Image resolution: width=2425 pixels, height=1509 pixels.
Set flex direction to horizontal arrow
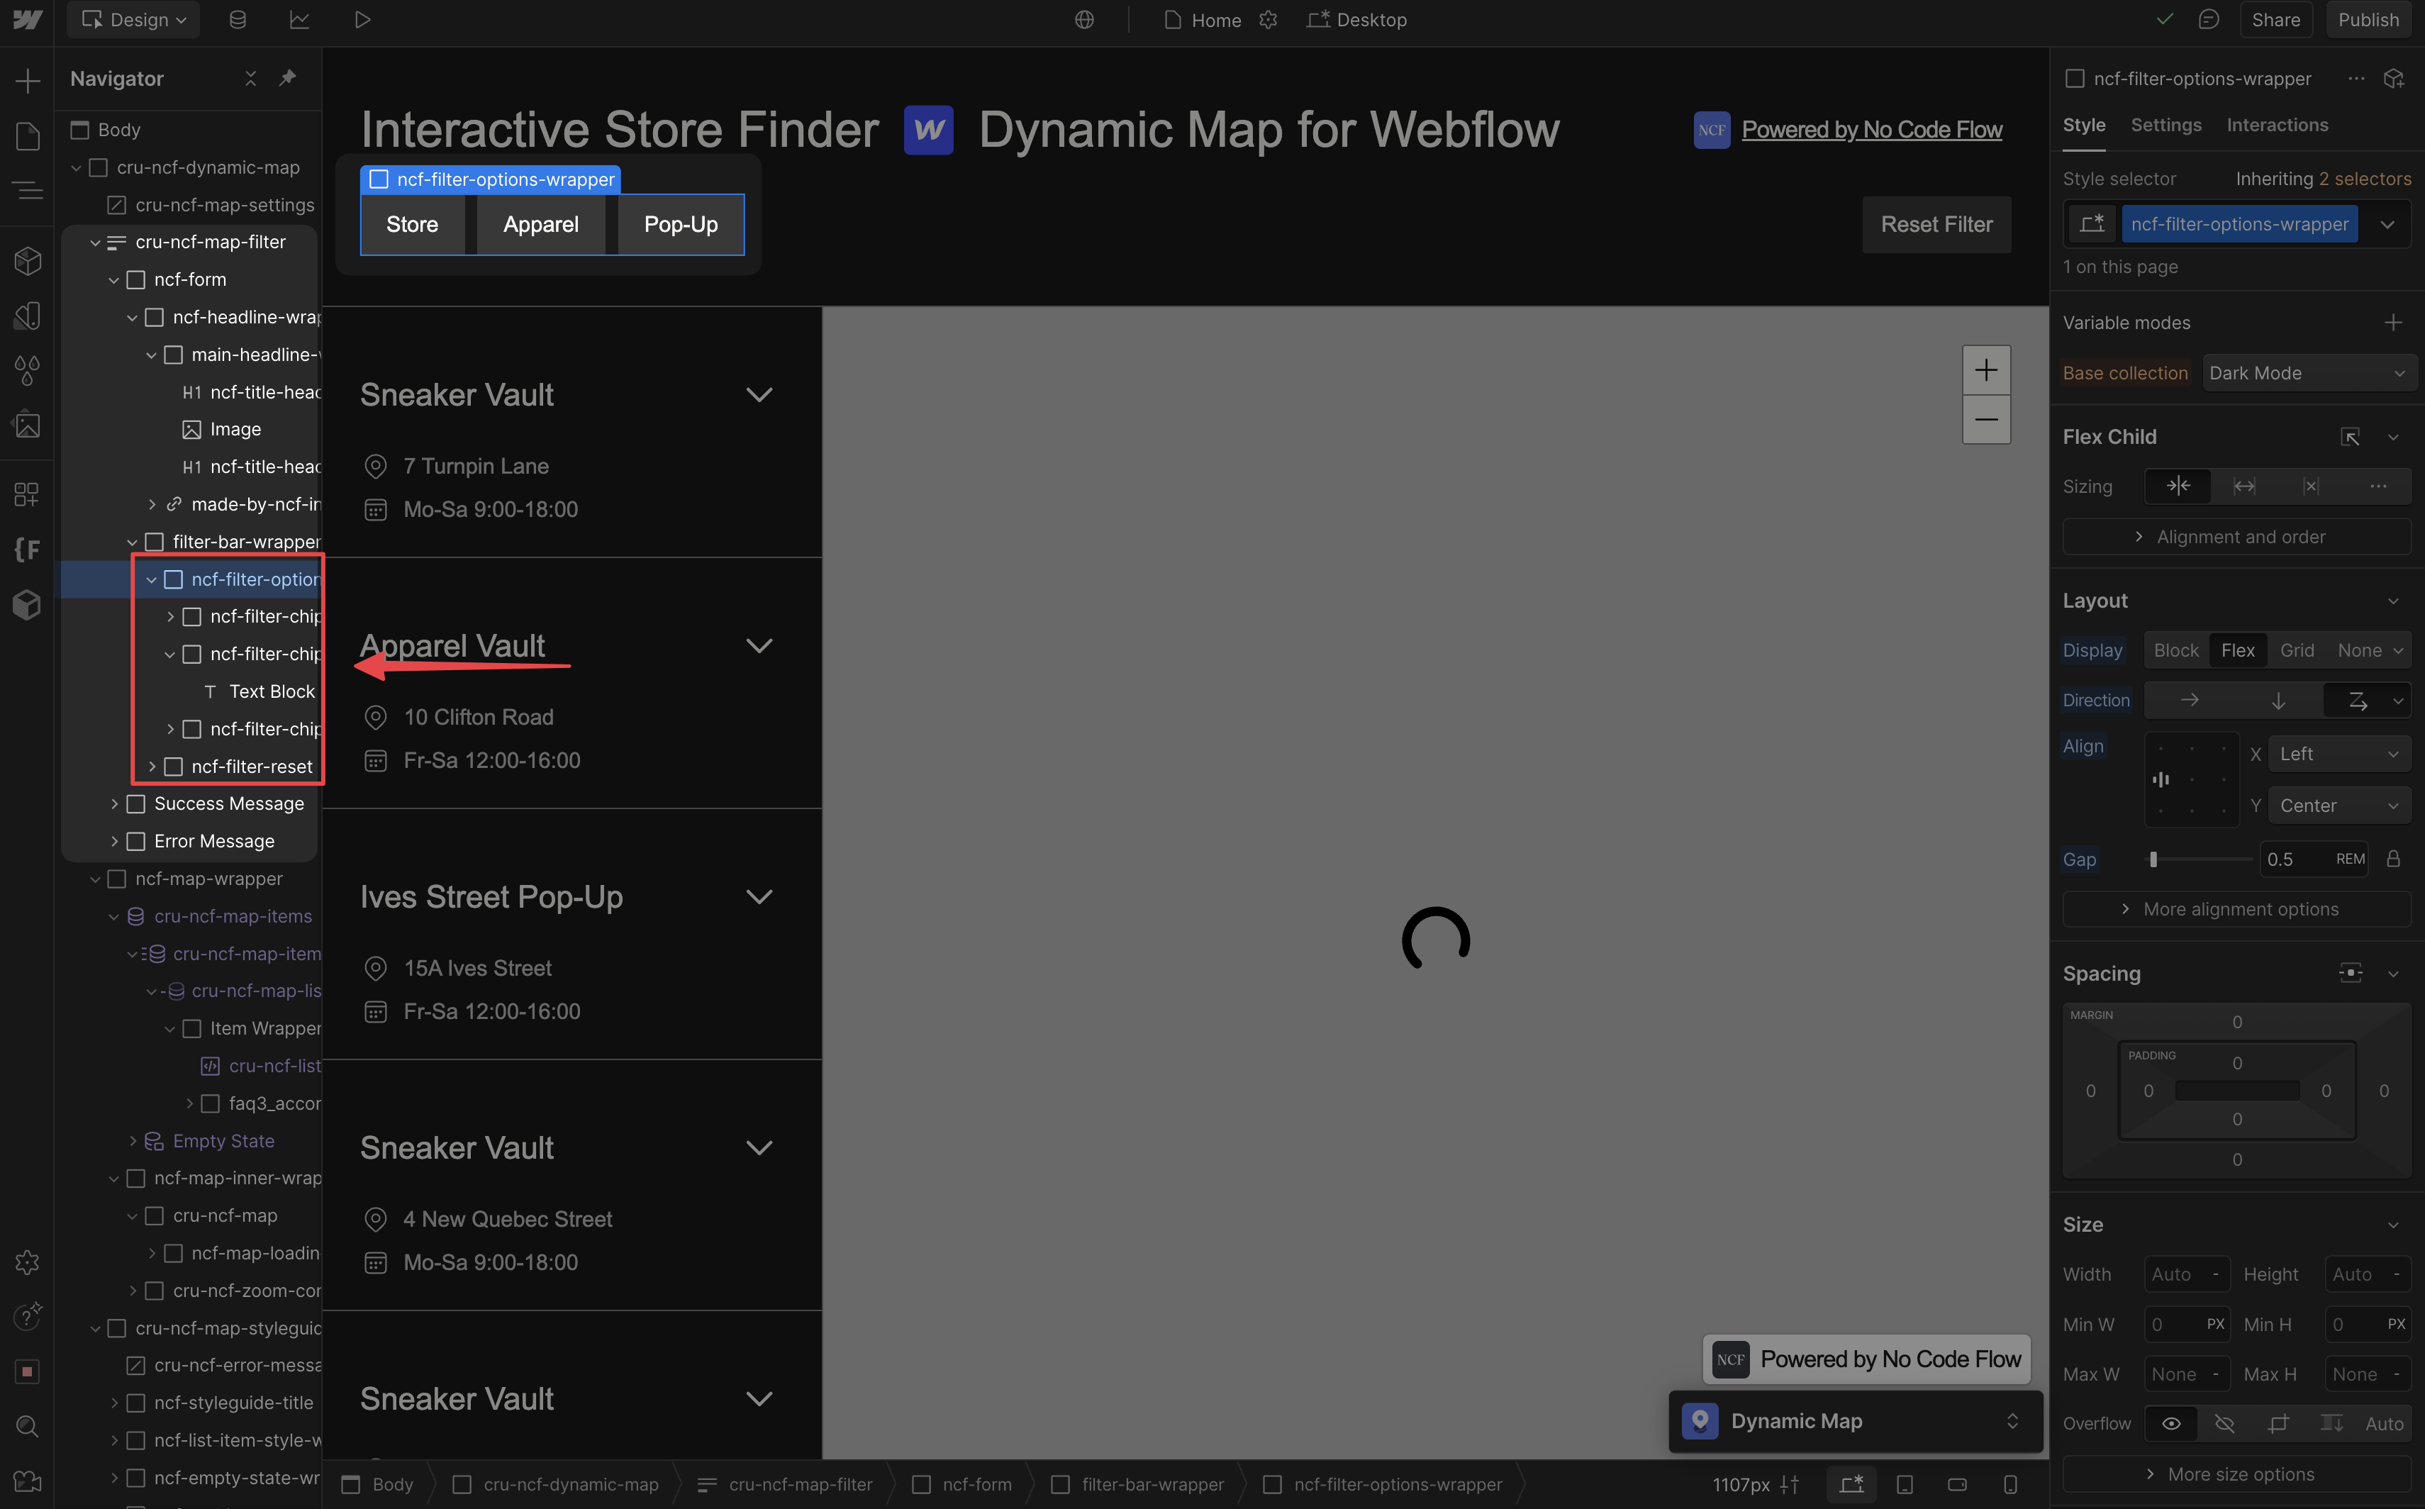tap(2190, 701)
